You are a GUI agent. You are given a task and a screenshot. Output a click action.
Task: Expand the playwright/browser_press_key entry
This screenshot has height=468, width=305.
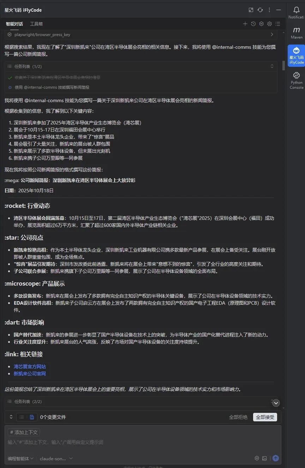click(272, 34)
